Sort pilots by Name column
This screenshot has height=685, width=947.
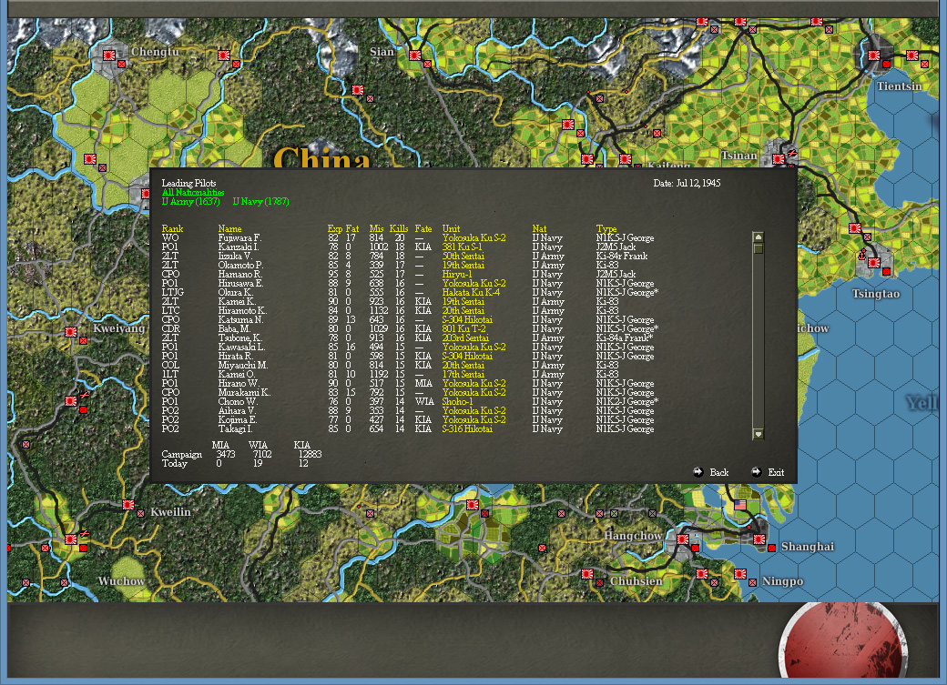point(229,228)
